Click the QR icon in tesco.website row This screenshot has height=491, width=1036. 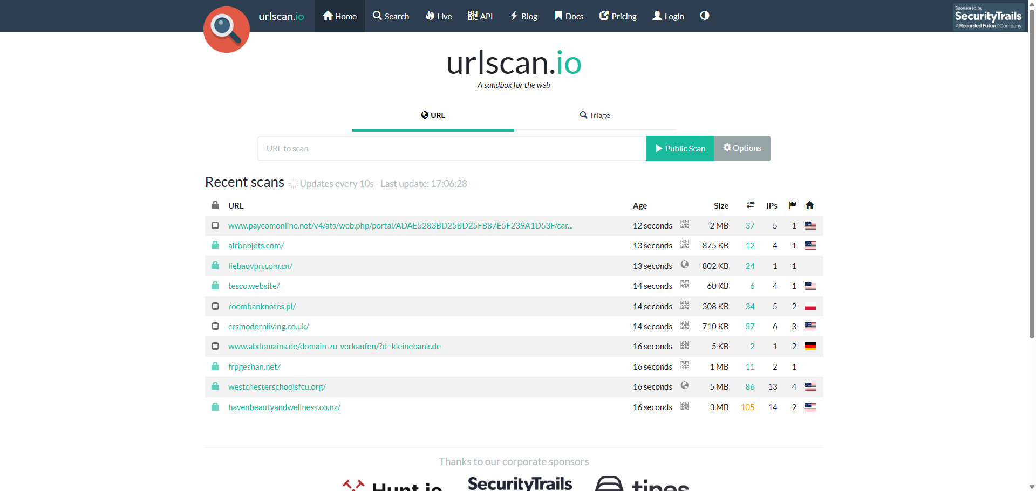[685, 285]
